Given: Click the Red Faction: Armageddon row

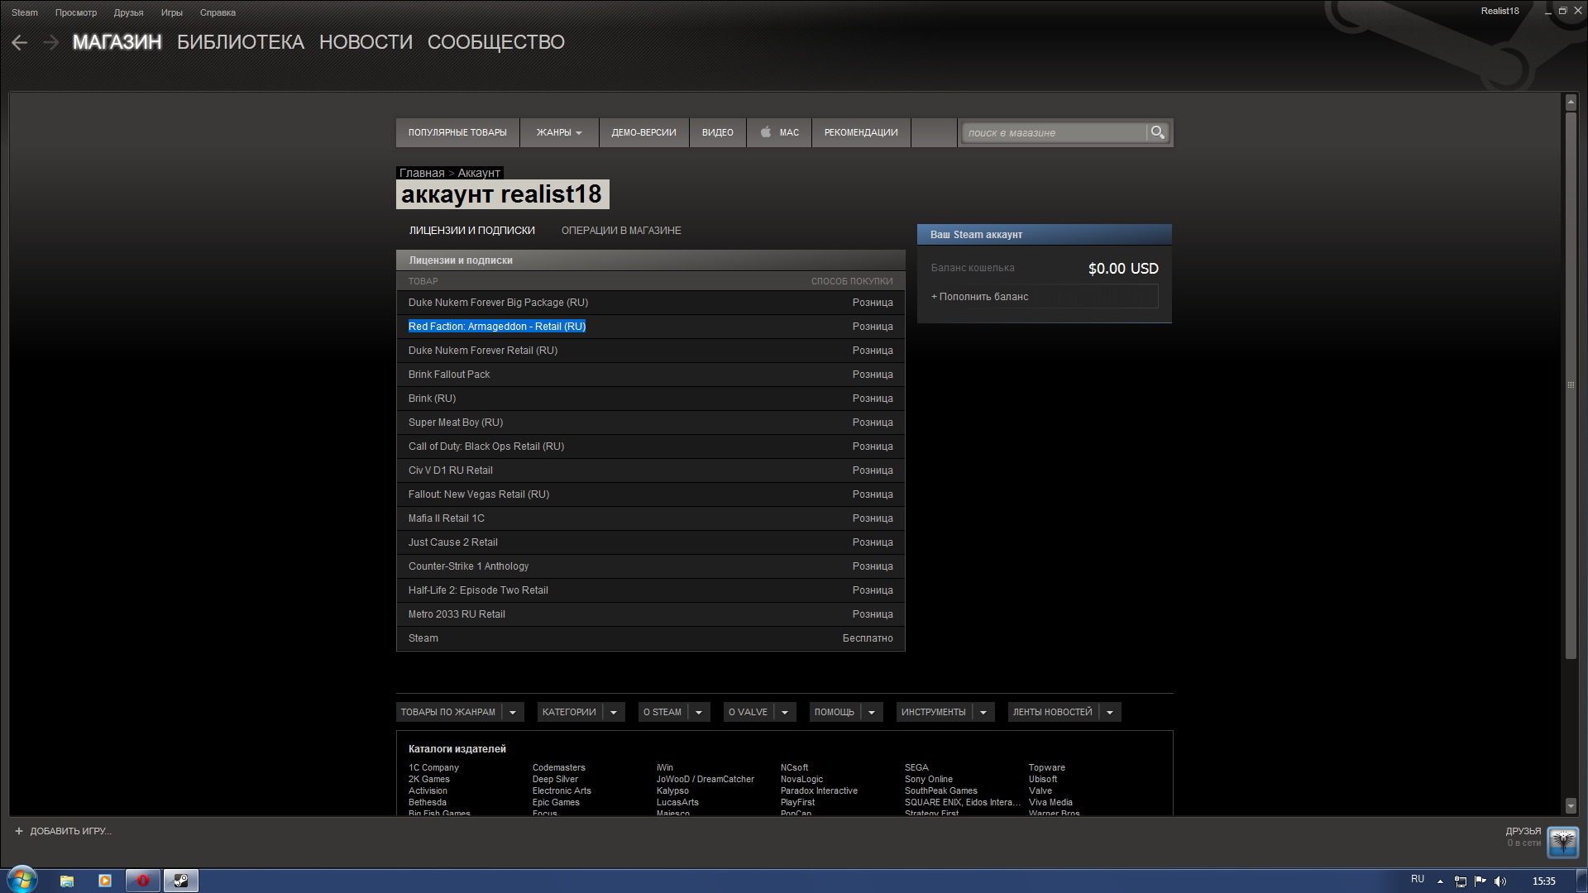Looking at the screenshot, I should click(x=651, y=327).
